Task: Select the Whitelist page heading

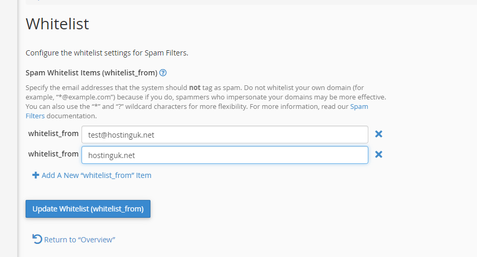Action: click(57, 24)
